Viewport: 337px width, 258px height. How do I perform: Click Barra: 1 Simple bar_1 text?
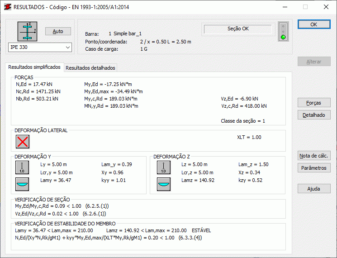[113, 34]
